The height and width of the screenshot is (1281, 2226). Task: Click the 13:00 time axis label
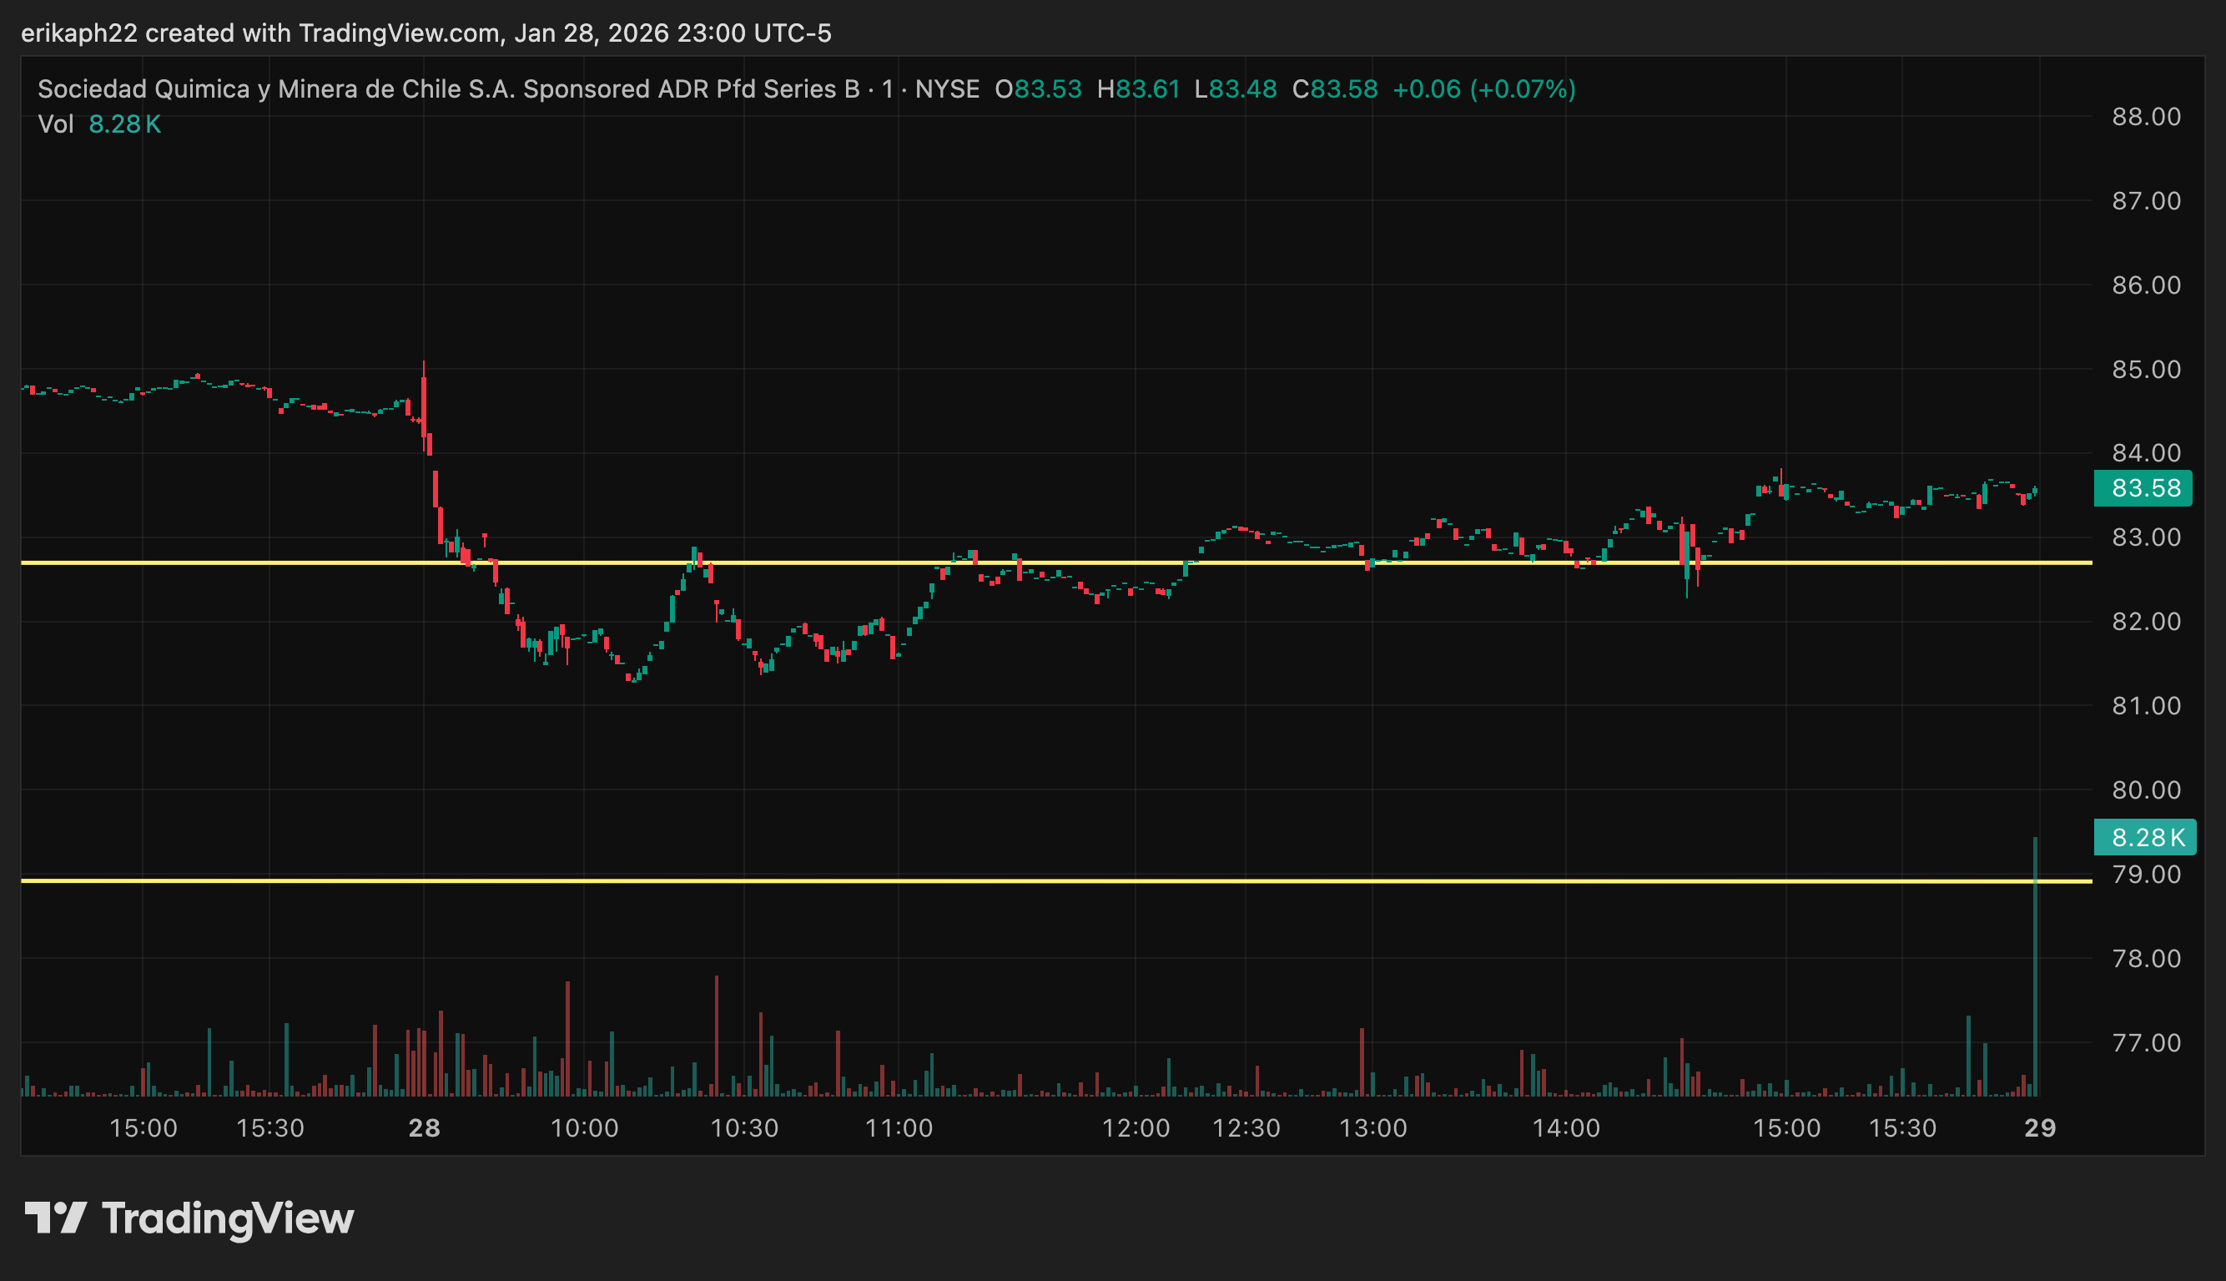point(1372,1128)
